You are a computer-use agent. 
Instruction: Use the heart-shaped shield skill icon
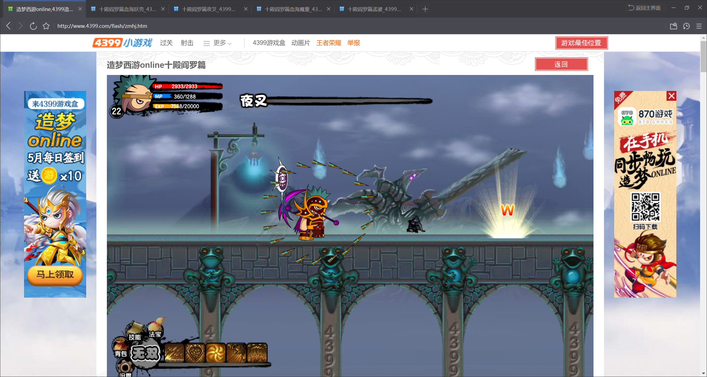195,353
